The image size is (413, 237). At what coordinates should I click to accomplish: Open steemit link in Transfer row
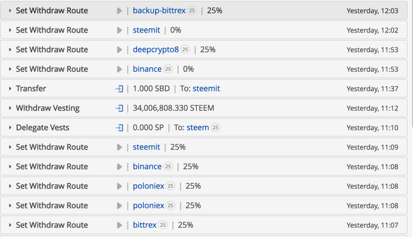coord(206,88)
